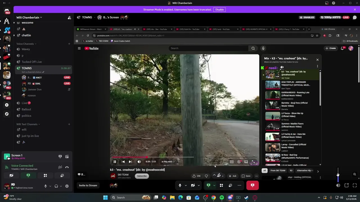The height and width of the screenshot is (202, 360).
Task: Click Save button under streamed video
Action: [x=246, y=176]
